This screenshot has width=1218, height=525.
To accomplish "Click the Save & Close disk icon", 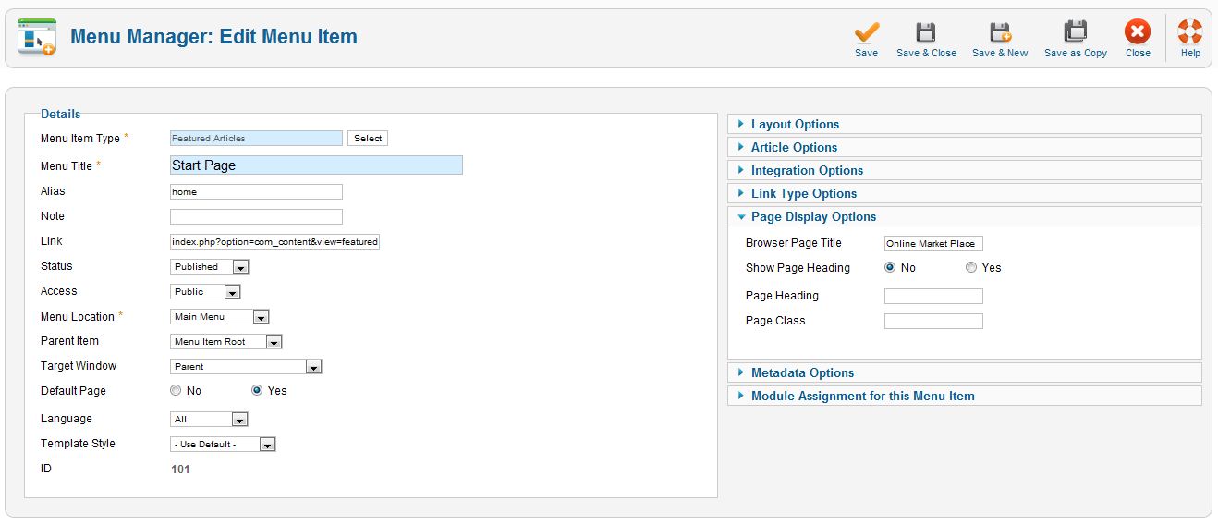I will [x=926, y=33].
